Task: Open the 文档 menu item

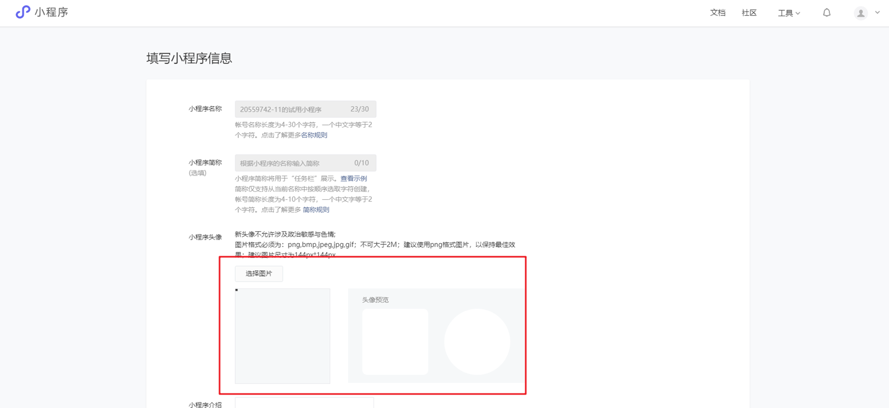Action: (717, 13)
